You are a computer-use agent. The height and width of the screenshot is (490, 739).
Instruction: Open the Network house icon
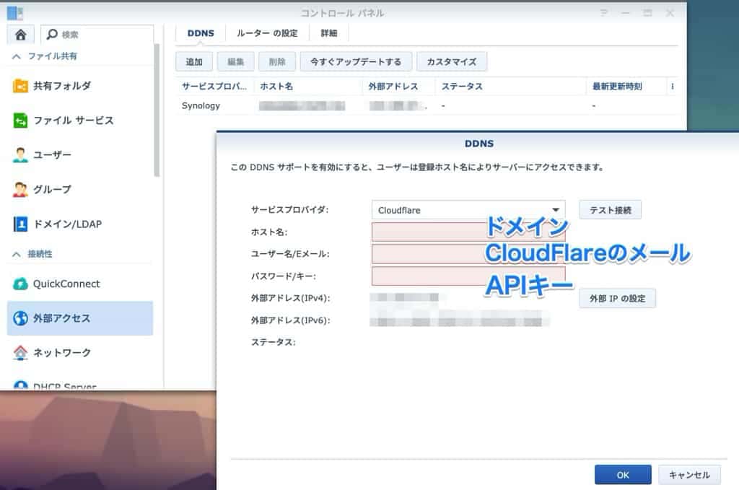tap(20, 353)
